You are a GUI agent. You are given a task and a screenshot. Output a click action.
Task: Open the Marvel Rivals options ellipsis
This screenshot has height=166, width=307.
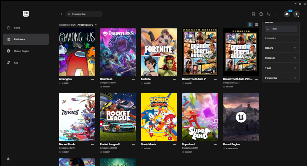pos(92,145)
